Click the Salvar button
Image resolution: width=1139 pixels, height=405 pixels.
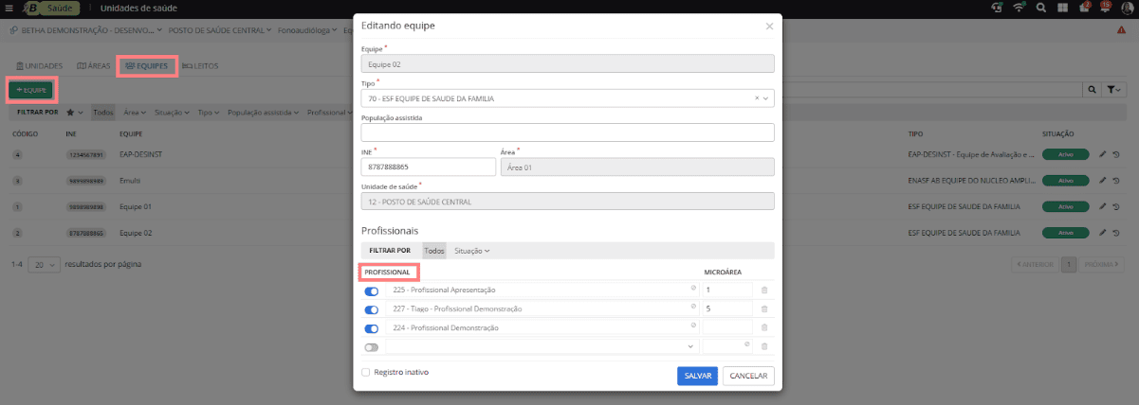[x=697, y=376]
